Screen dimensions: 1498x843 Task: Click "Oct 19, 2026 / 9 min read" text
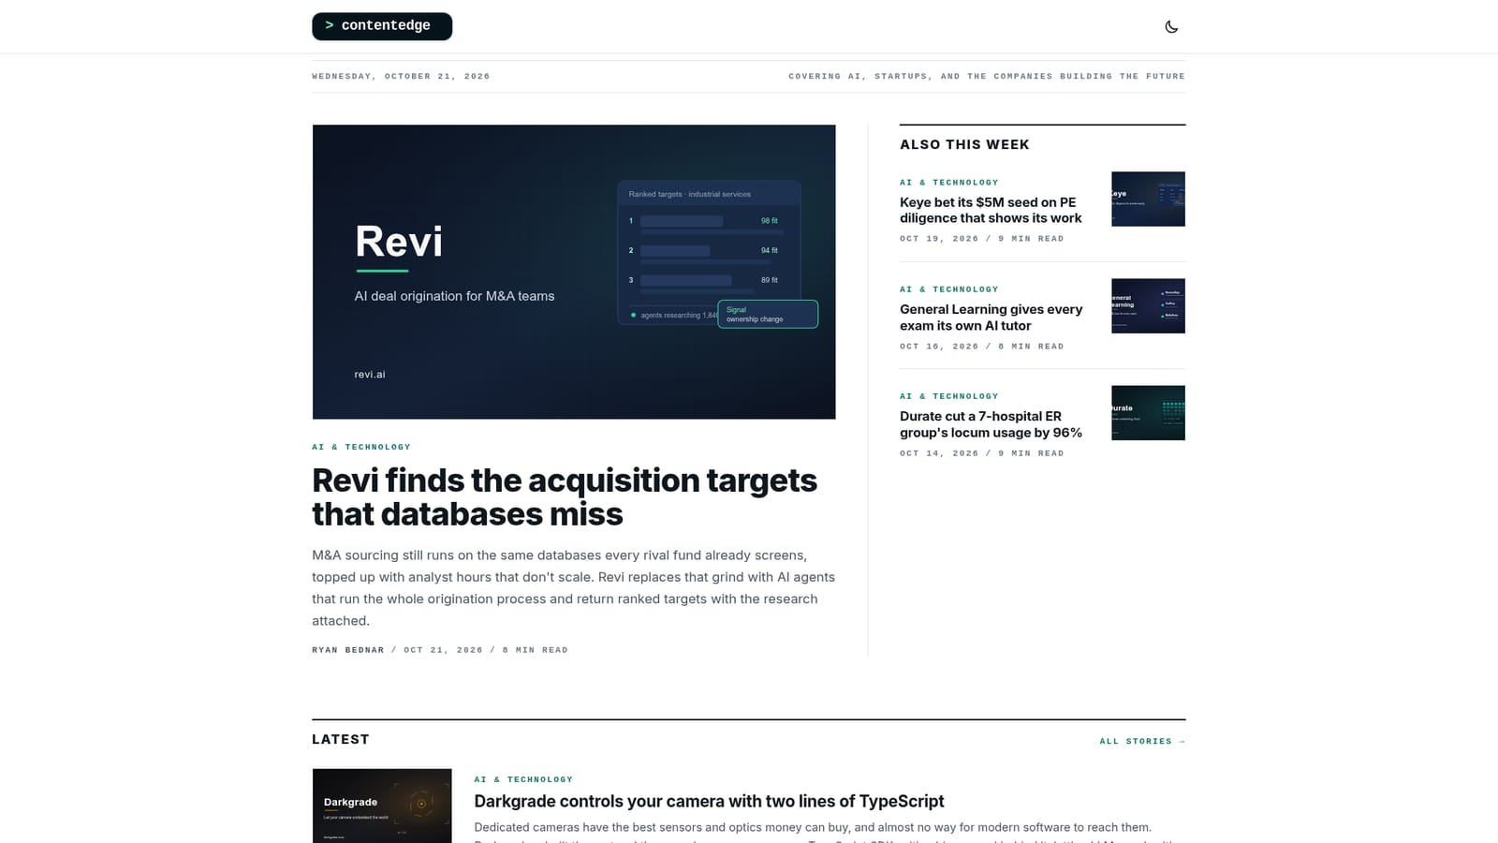tap(982, 239)
